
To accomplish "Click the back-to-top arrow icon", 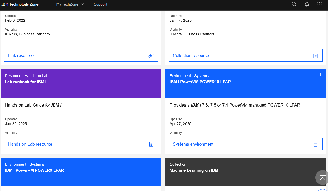I will coord(322,178).
